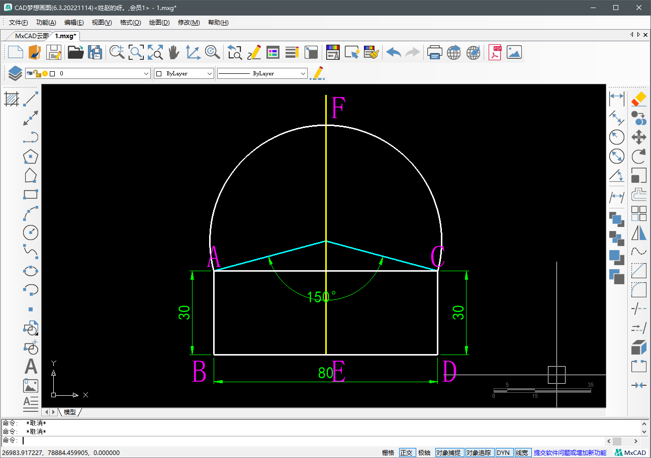Toggle 线宽 lineweight display

pyautogui.click(x=522, y=452)
